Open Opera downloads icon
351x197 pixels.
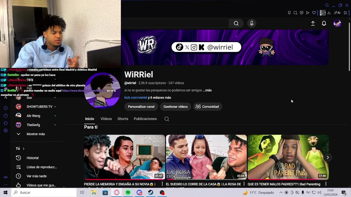[329, 13]
